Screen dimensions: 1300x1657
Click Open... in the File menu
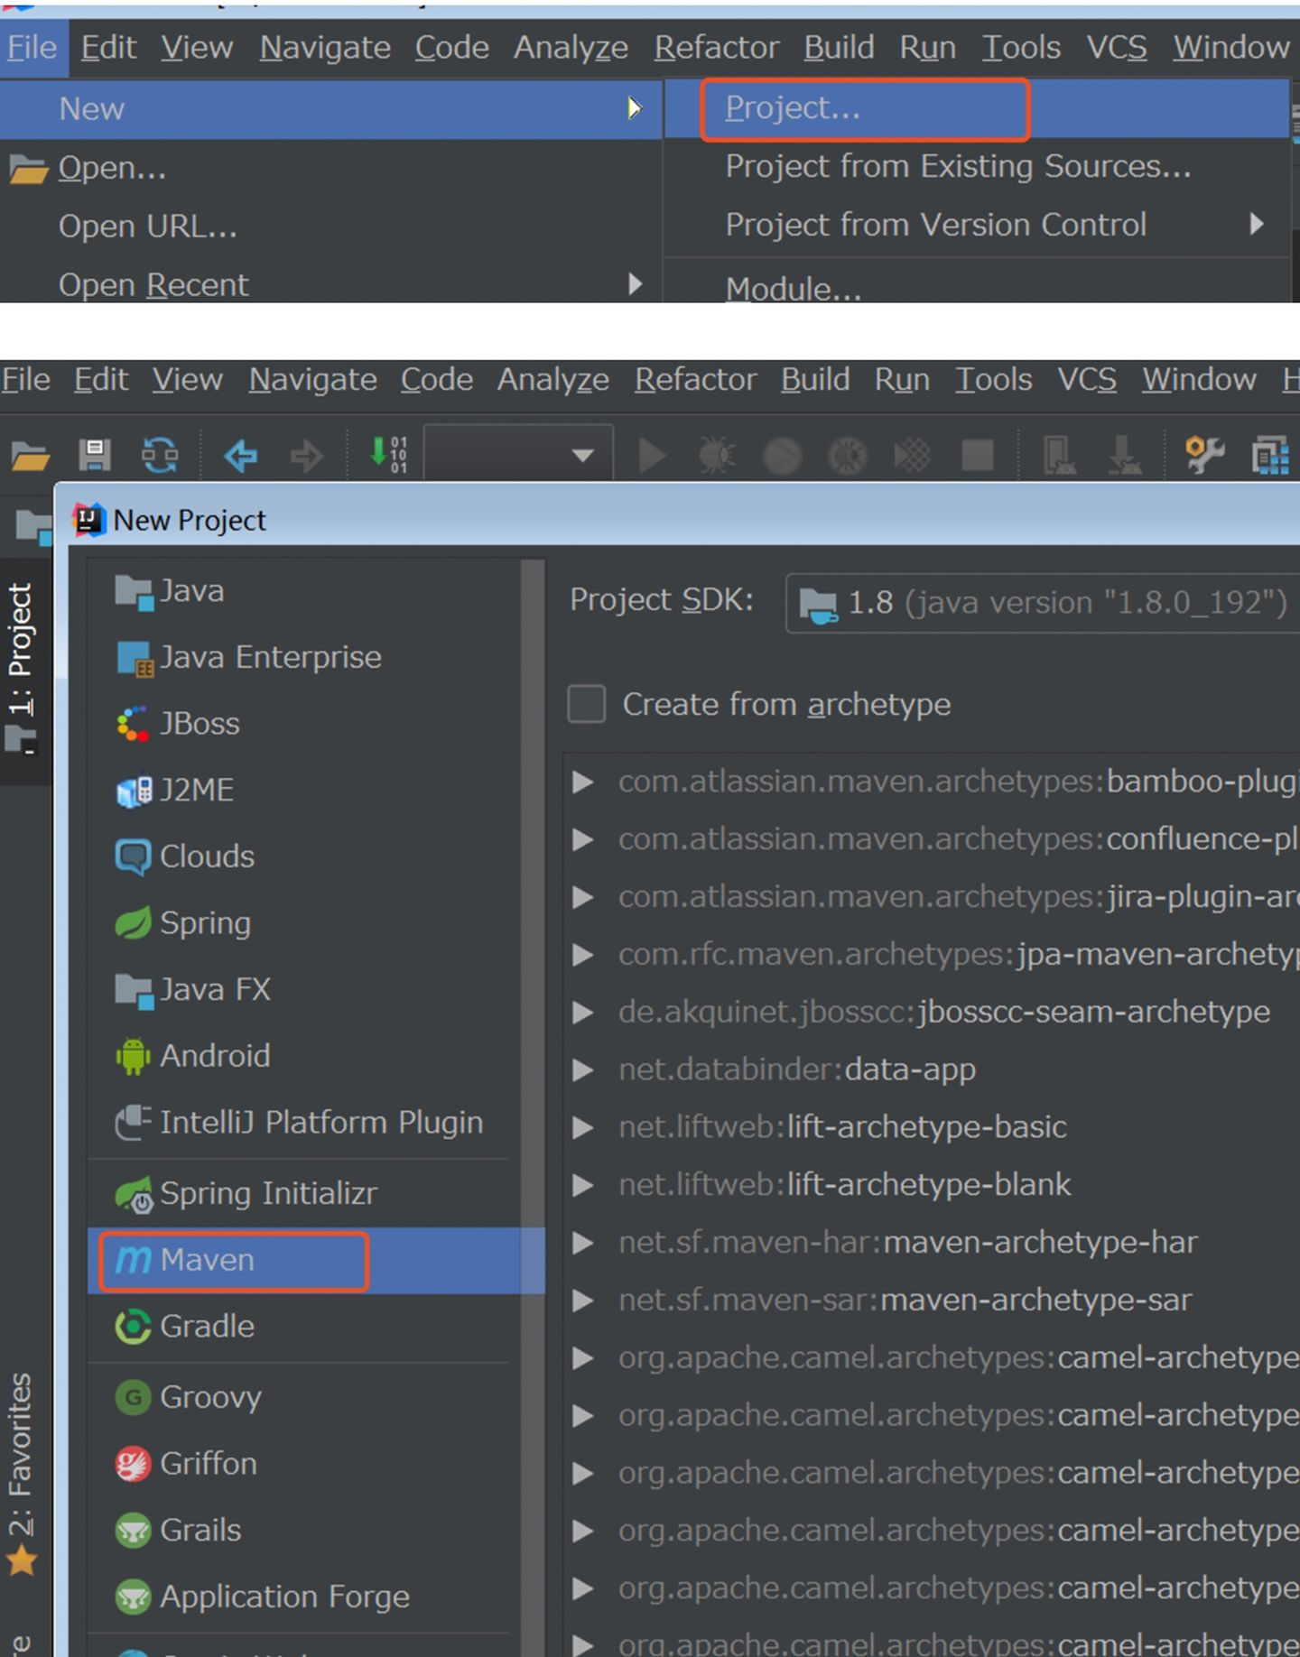[330, 169]
